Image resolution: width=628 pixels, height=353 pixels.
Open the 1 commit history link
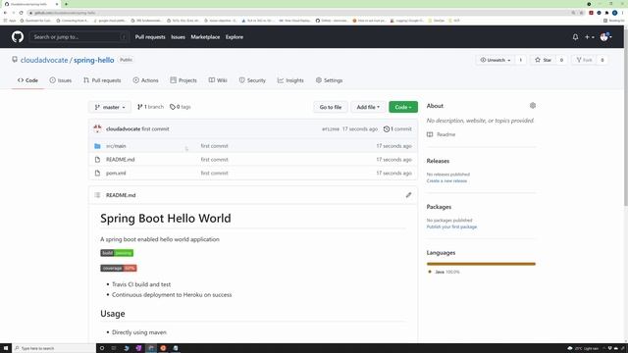397,129
